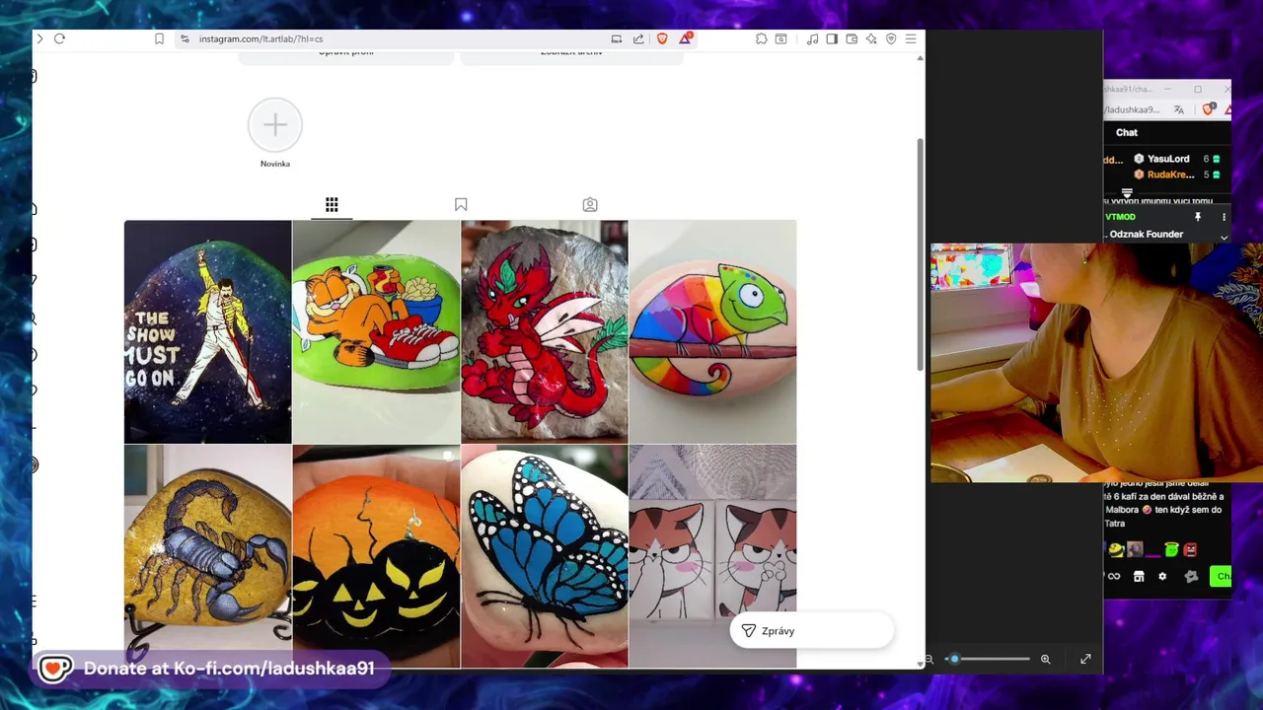Image resolution: width=1263 pixels, height=710 pixels.
Task: Toggle the browser sidebar panel
Action: (x=832, y=38)
